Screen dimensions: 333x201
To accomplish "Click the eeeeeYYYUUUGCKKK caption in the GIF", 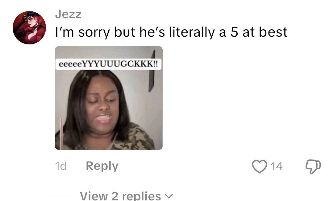I will (x=108, y=64).
